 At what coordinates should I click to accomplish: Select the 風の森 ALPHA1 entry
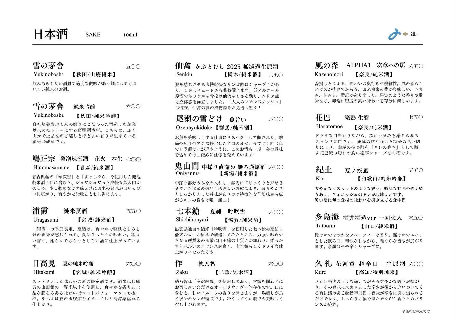pos(326,65)
